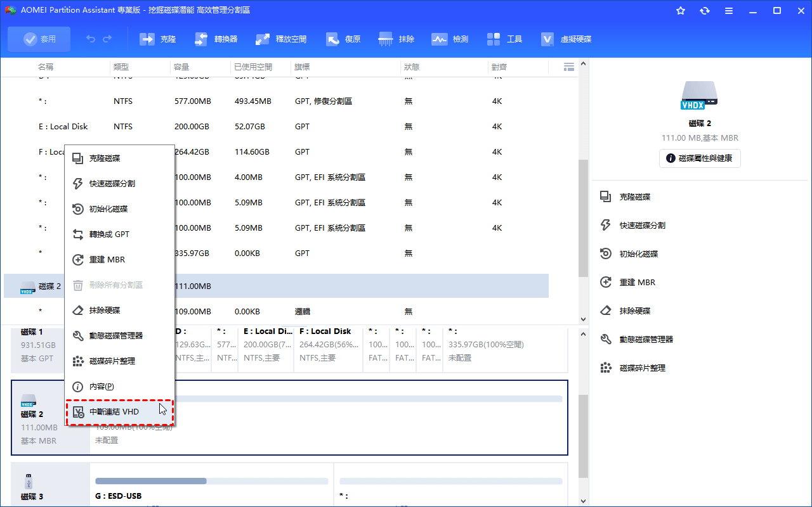Click 抹除硬碟 in right sidebar

(x=625, y=311)
